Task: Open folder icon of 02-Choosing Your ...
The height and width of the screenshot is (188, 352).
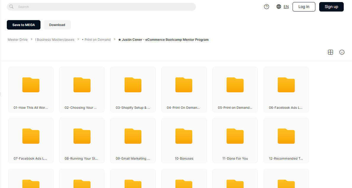Action: (x=82, y=85)
